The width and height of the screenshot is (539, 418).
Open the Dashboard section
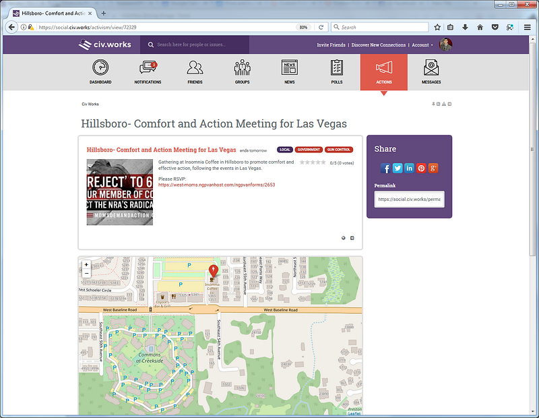point(100,71)
